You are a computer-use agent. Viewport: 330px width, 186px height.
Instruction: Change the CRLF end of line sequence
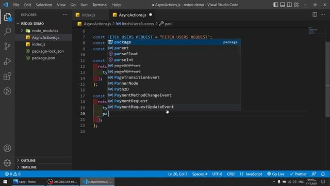pyautogui.click(x=231, y=174)
